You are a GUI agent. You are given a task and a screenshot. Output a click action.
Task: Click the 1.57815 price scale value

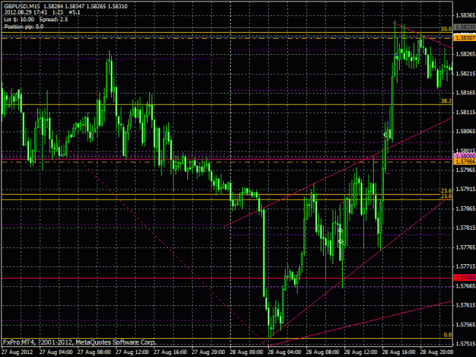pyautogui.click(x=465, y=228)
